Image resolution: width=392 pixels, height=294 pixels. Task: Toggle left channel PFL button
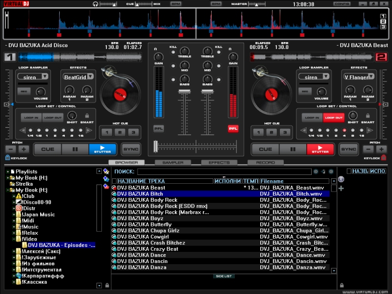[x=158, y=129]
